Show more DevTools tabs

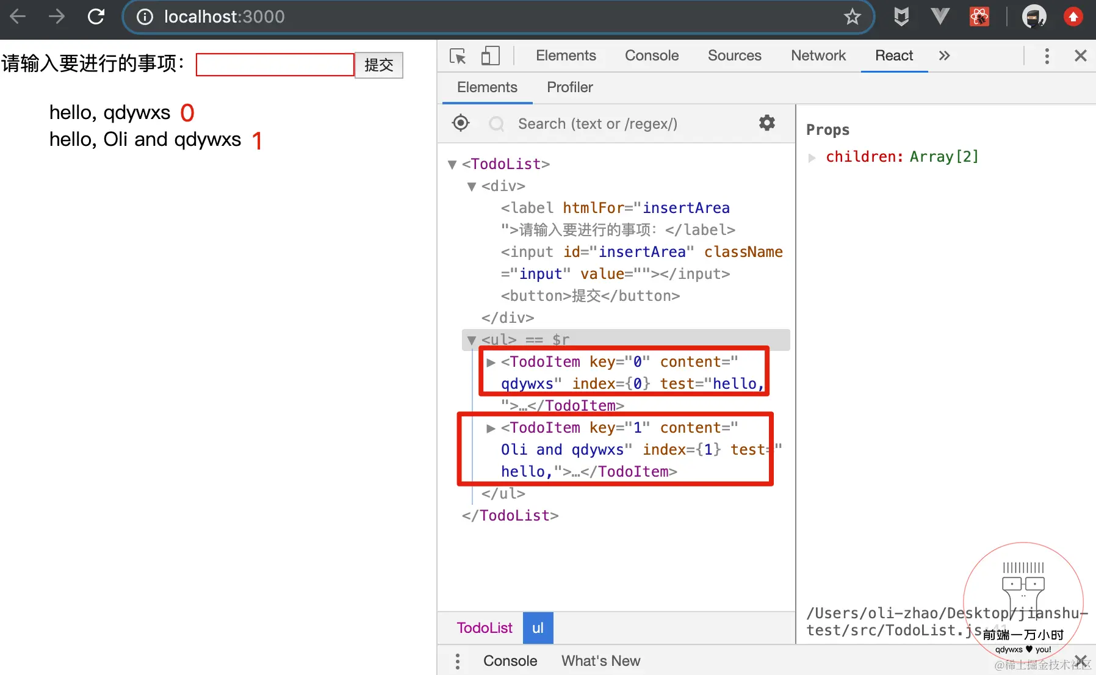coord(944,56)
